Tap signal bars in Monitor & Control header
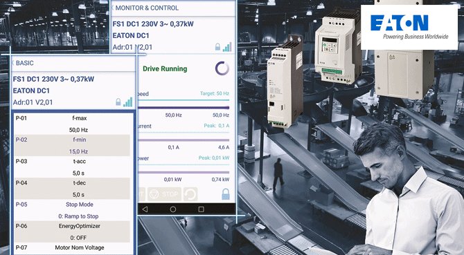The width and height of the screenshot is (464, 255). coord(227,47)
